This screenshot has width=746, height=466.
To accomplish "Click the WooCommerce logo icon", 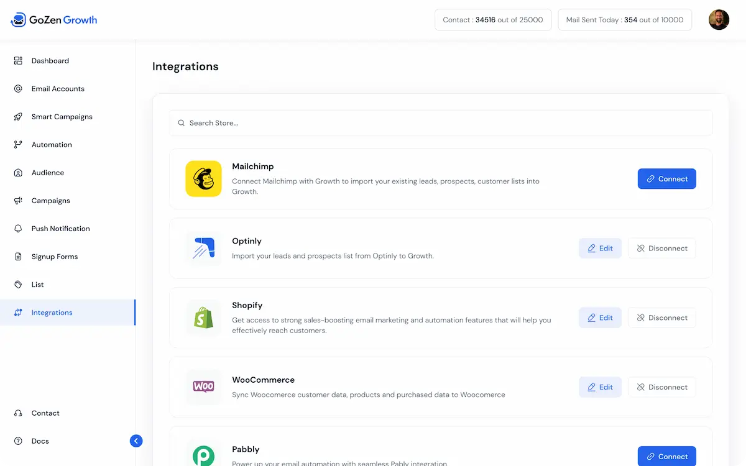I will pyautogui.click(x=203, y=386).
